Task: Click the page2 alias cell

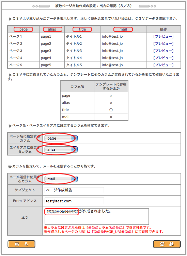Action: tap(52, 43)
